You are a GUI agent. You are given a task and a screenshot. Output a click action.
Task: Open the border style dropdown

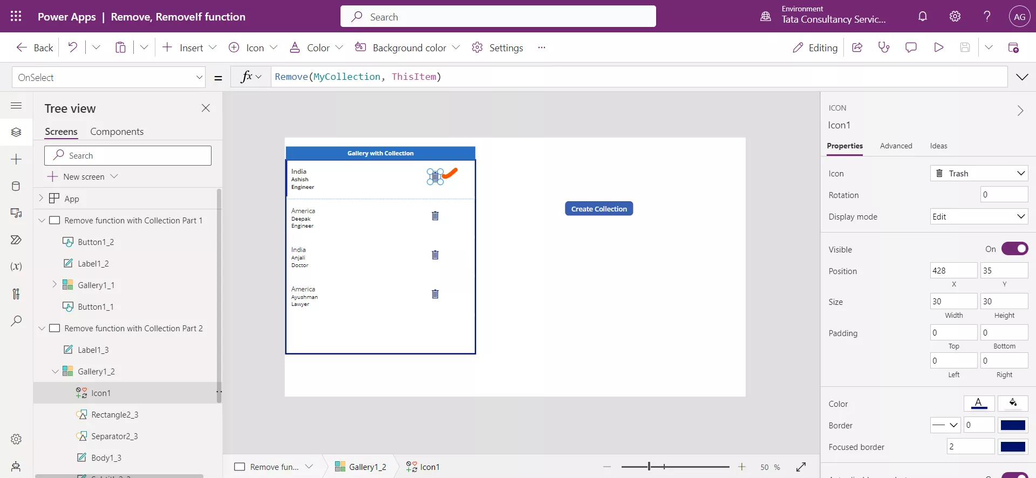pyautogui.click(x=945, y=425)
